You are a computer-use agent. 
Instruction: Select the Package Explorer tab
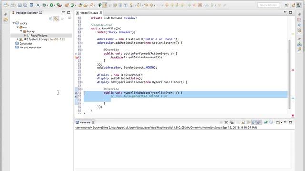27,13
